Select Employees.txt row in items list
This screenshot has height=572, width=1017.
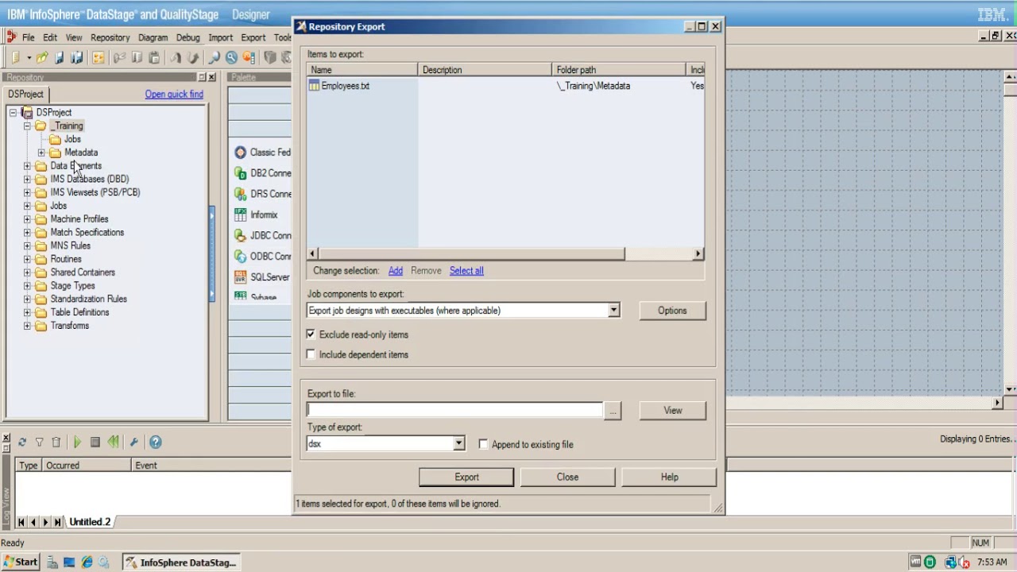click(505, 86)
